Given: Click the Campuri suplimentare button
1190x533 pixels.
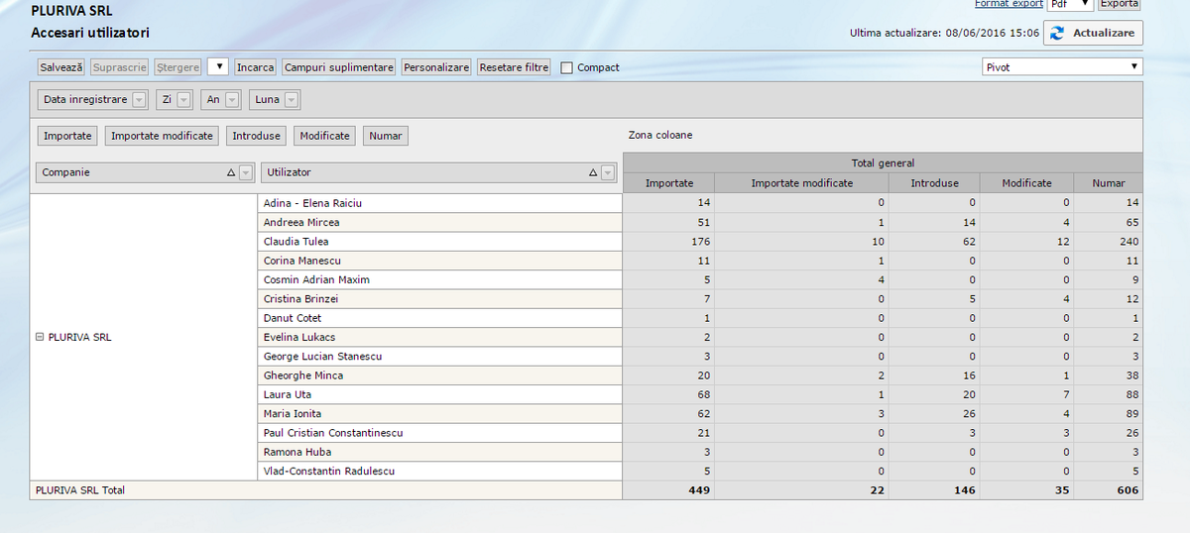Looking at the screenshot, I should 338,67.
